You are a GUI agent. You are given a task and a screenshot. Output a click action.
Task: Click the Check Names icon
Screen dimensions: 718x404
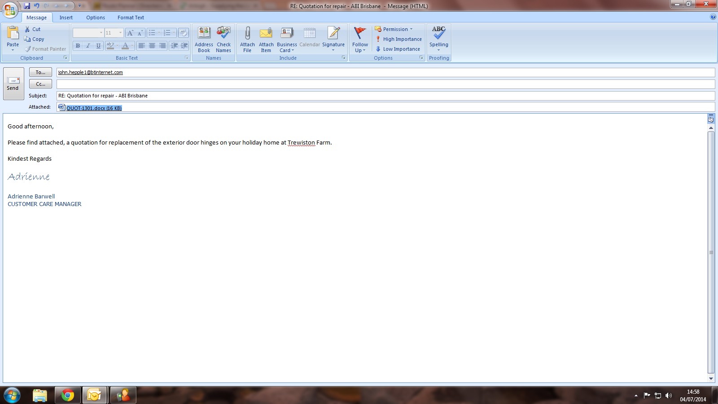223,33
